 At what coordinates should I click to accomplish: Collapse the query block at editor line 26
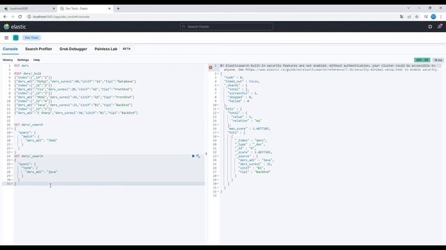pos(12,164)
